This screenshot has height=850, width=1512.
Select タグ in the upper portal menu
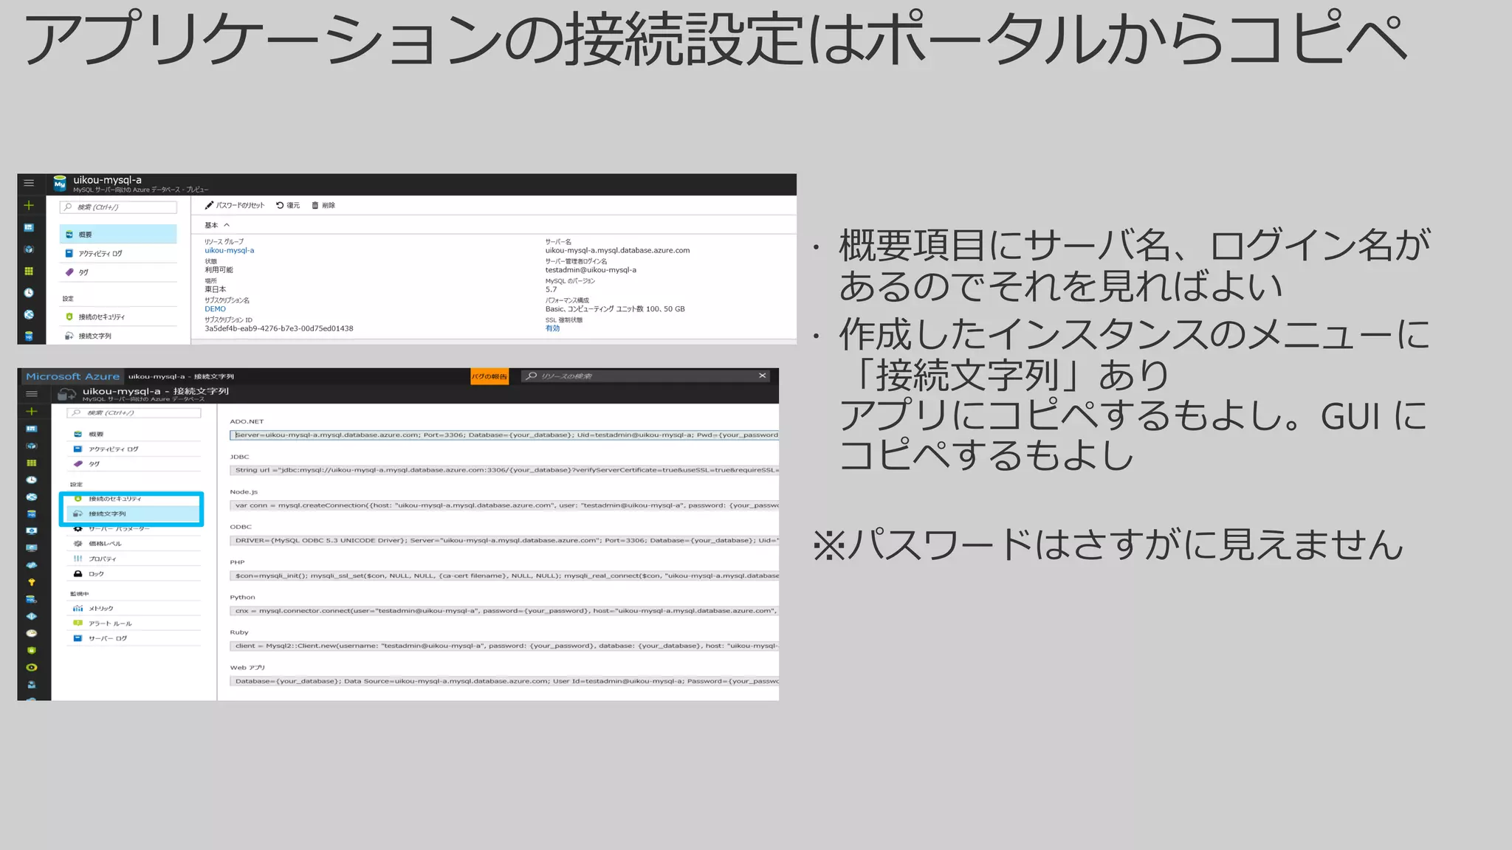(83, 272)
